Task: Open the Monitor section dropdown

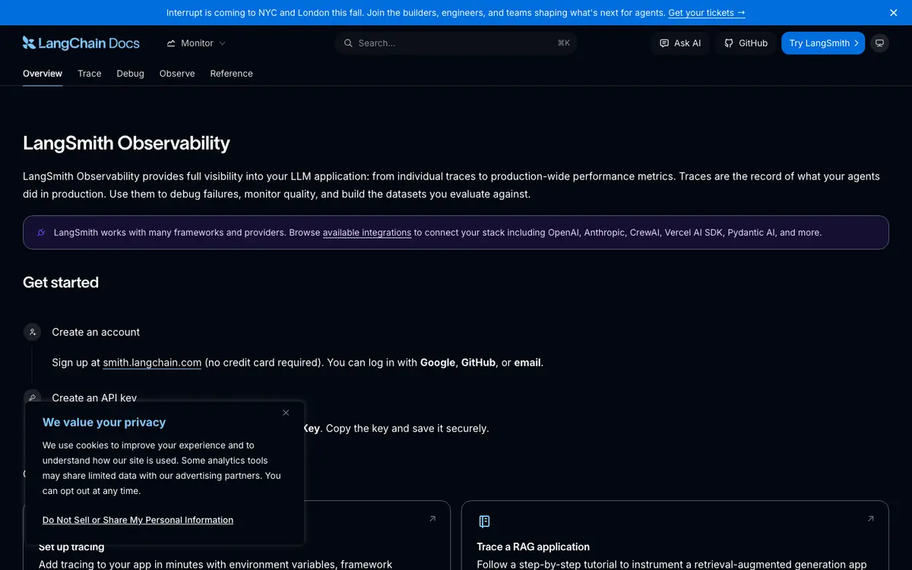Action: [196, 43]
